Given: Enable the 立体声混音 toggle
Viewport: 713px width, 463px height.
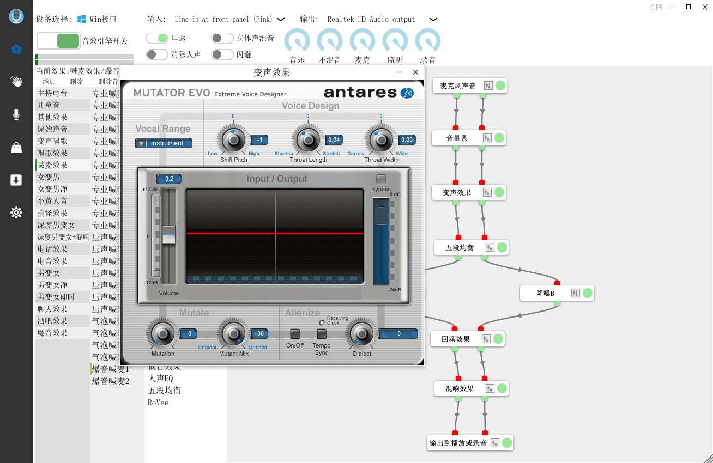Looking at the screenshot, I should coord(222,38).
